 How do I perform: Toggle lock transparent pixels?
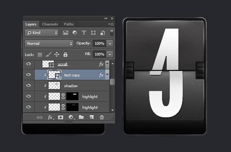pyautogui.click(x=40, y=55)
